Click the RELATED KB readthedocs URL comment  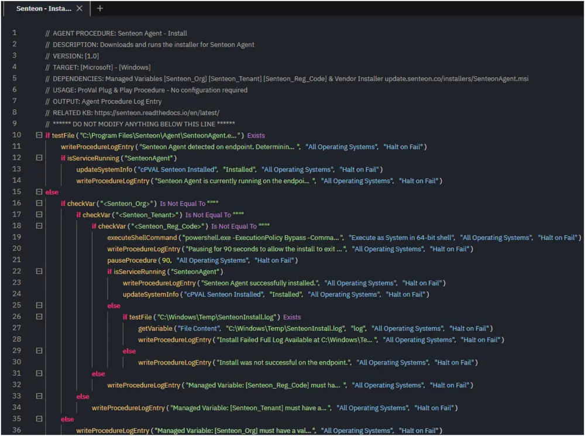click(x=132, y=113)
